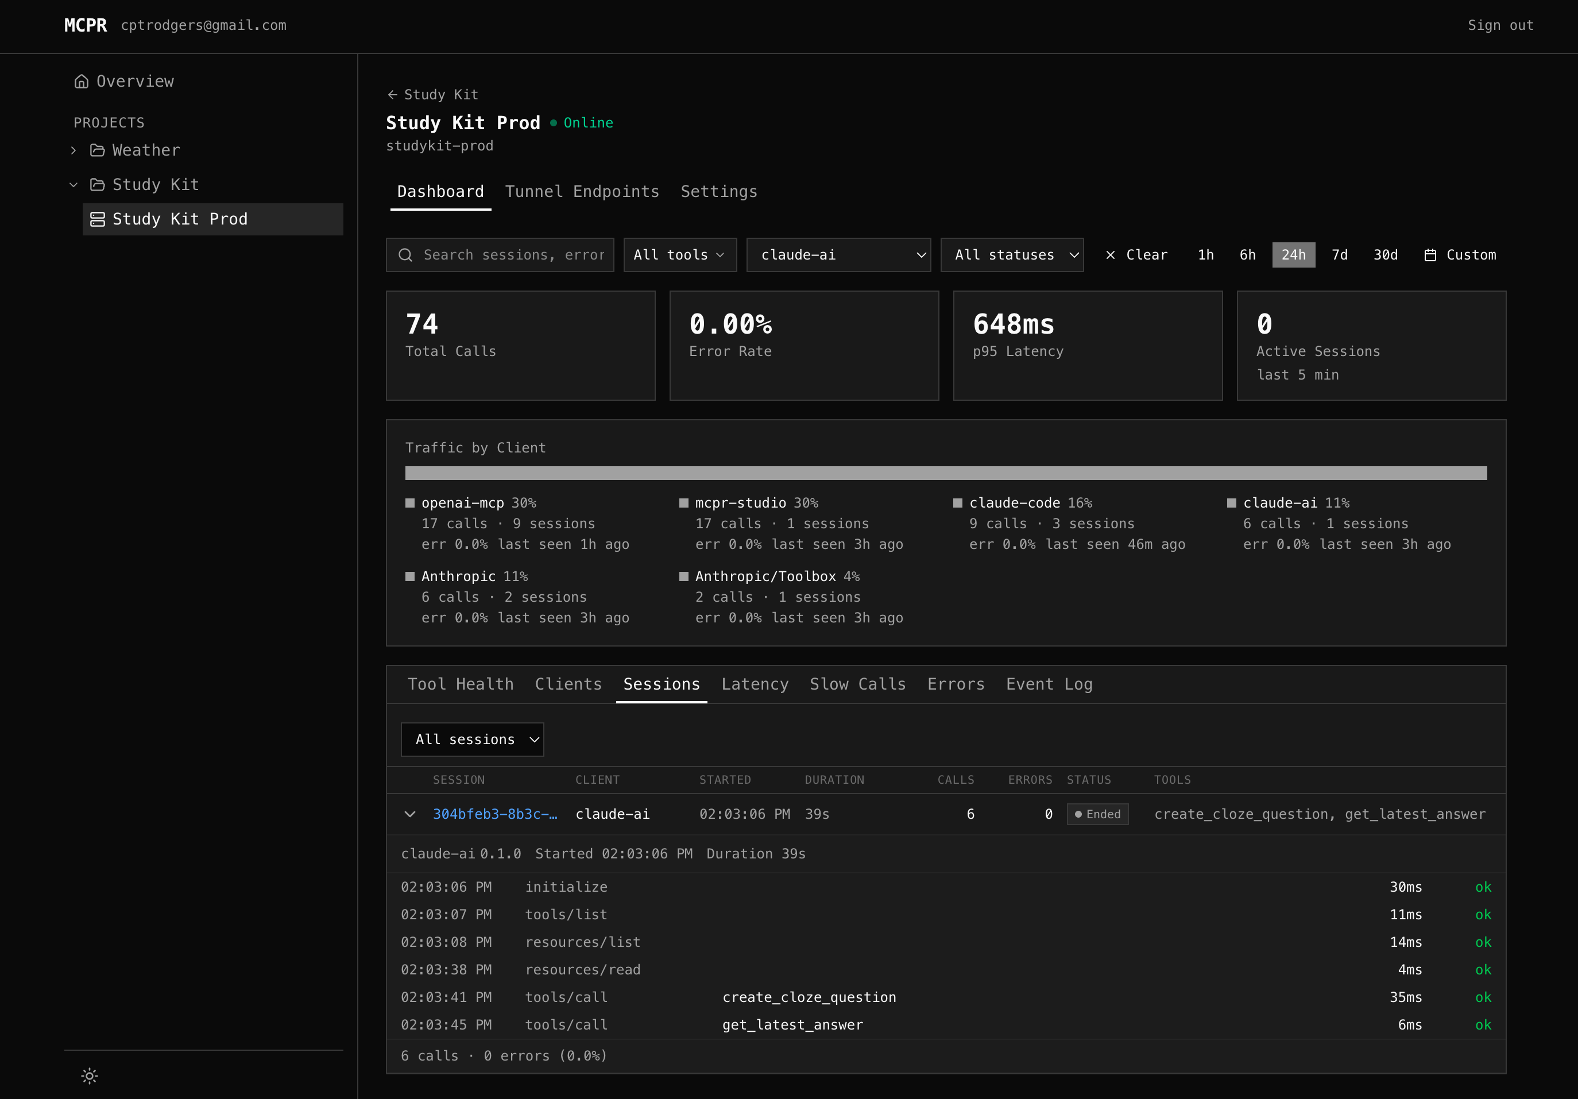Collapse the Study Kit project tree
The width and height of the screenshot is (1578, 1099).
click(x=74, y=184)
